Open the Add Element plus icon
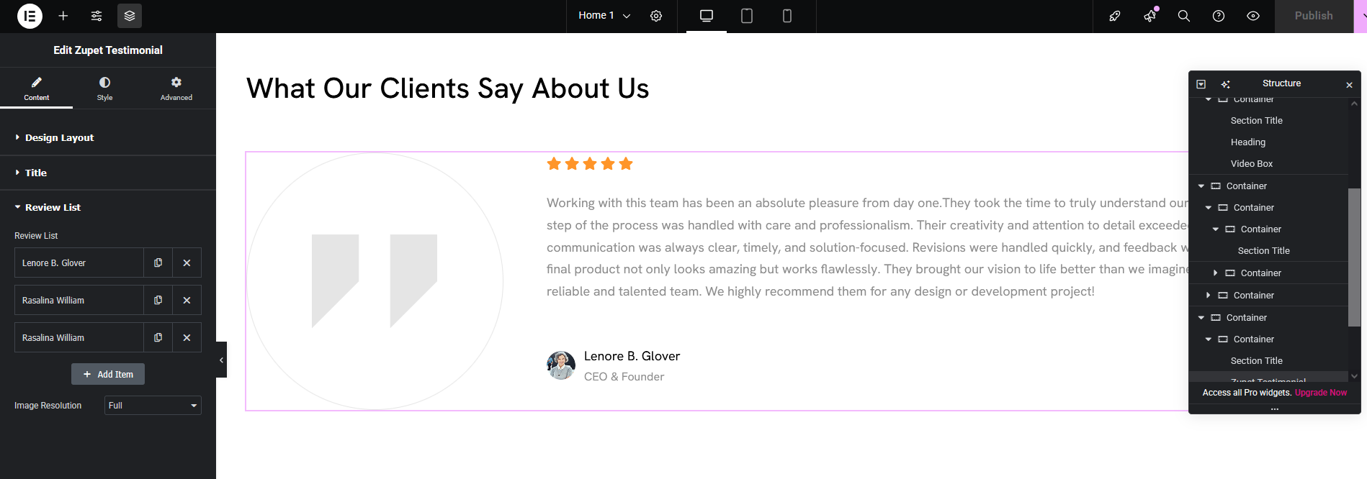The width and height of the screenshot is (1367, 479). 63,16
